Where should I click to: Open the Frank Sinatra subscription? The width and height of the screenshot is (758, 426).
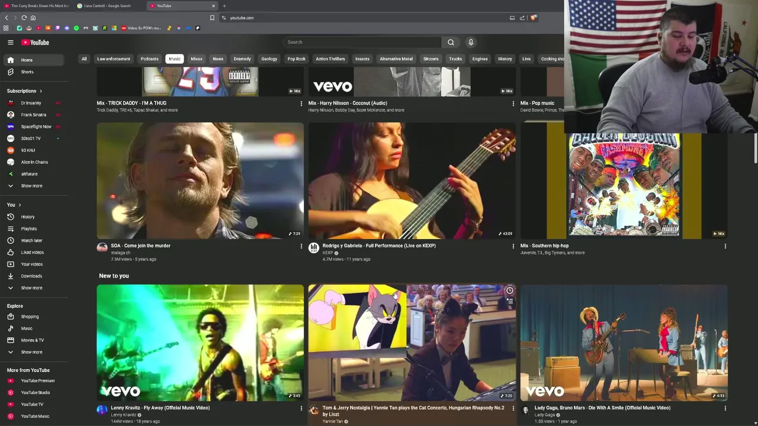(x=33, y=115)
